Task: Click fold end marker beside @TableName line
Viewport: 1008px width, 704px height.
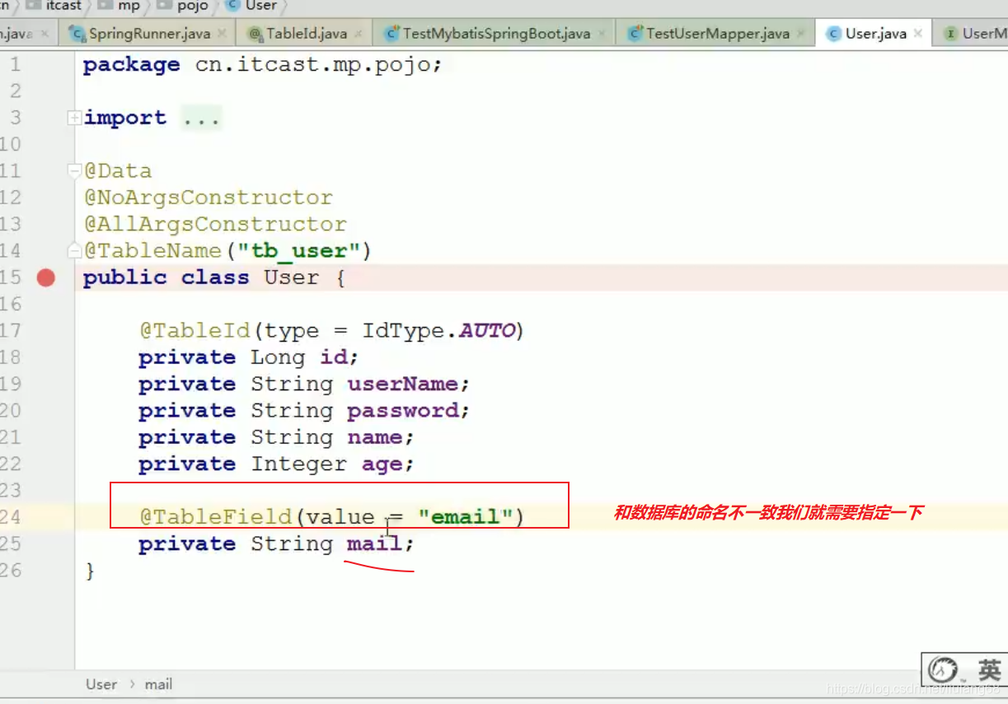Action: click(x=74, y=250)
